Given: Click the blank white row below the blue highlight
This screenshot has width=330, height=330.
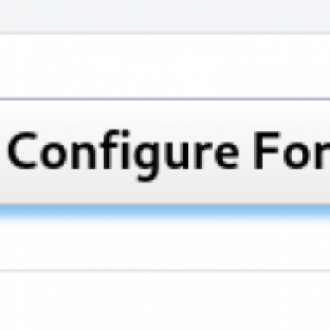Looking at the screenshot, I should (x=165, y=245).
